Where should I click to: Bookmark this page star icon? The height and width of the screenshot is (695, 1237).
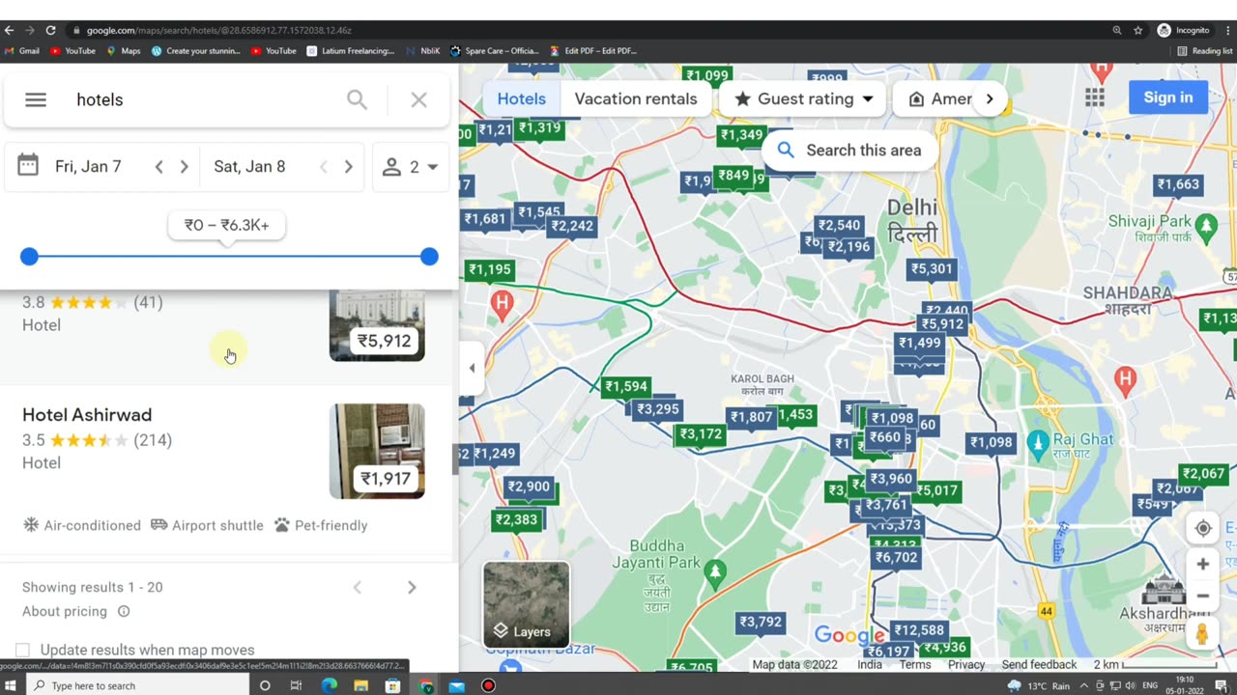1138,30
